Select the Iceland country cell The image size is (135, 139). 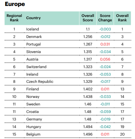(33, 29)
